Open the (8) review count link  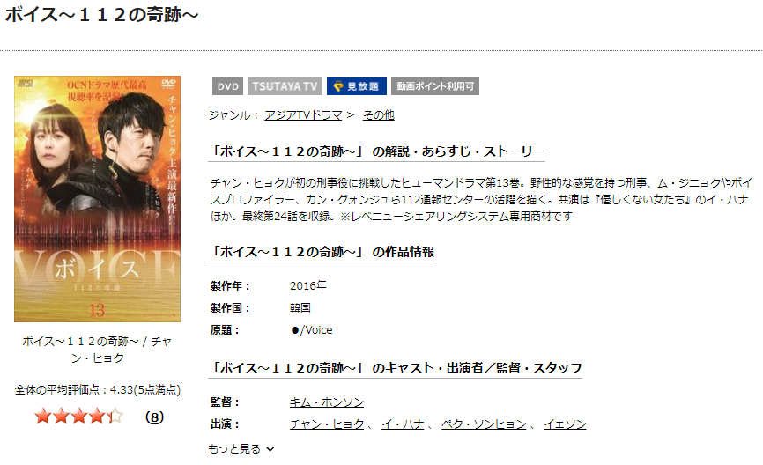[x=154, y=417]
